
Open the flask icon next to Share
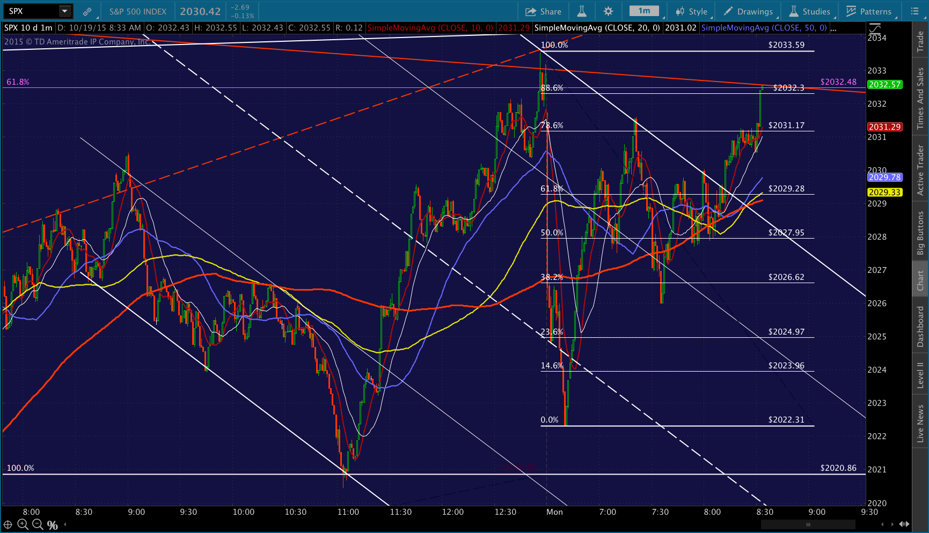[x=582, y=11]
